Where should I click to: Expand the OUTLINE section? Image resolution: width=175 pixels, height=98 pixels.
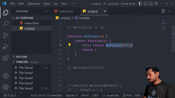point(31,57)
